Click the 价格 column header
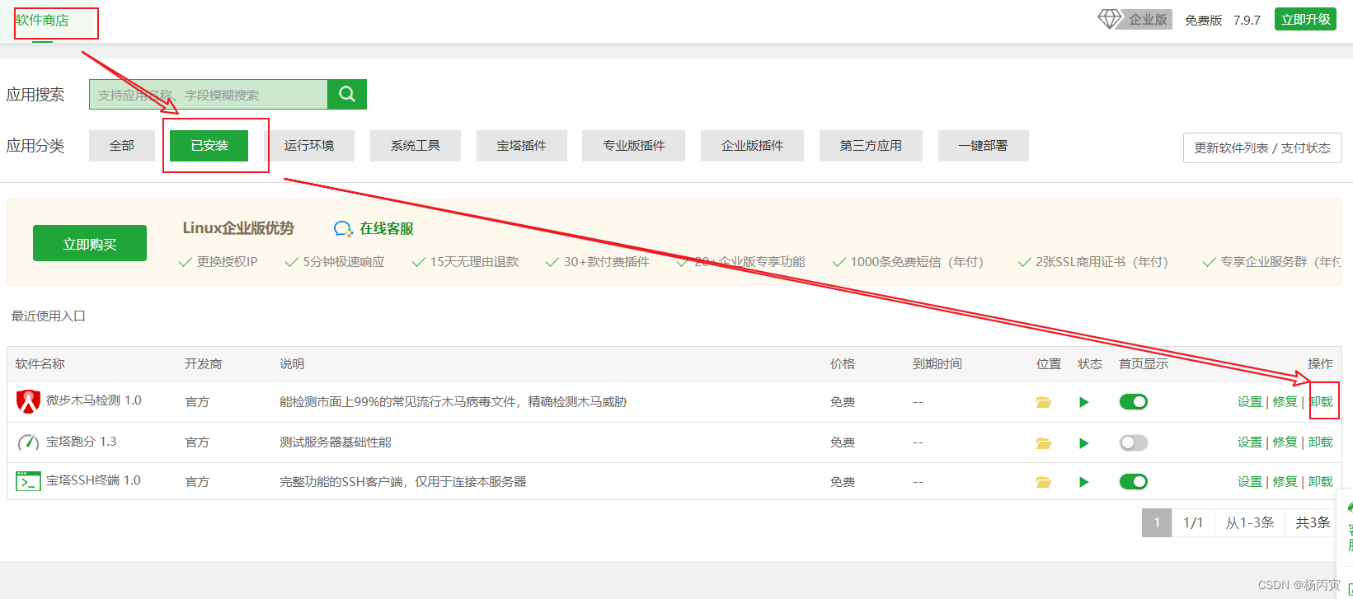 [843, 364]
